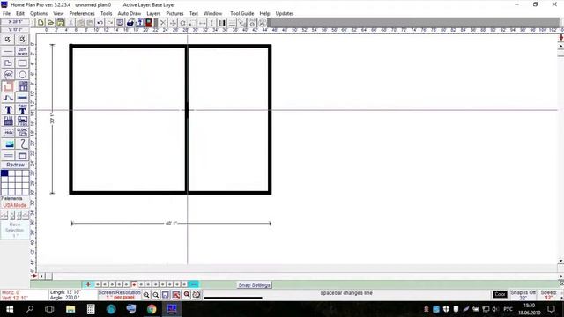Viewport: 564px width, 317px height.
Task: Click the Print icon in toolbar
Action: point(130,23)
